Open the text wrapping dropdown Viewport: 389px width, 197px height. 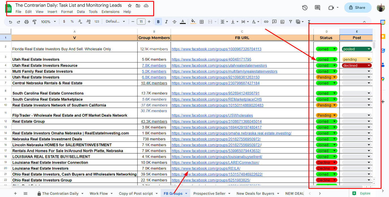click(245, 22)
